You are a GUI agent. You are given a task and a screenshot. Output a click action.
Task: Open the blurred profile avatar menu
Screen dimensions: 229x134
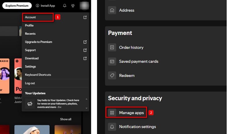[x=84, y=6]
